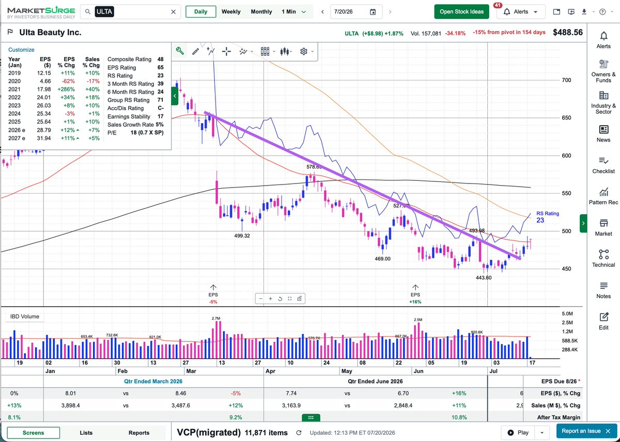Collapse the data panel with green left arrow

click(175, 96)
